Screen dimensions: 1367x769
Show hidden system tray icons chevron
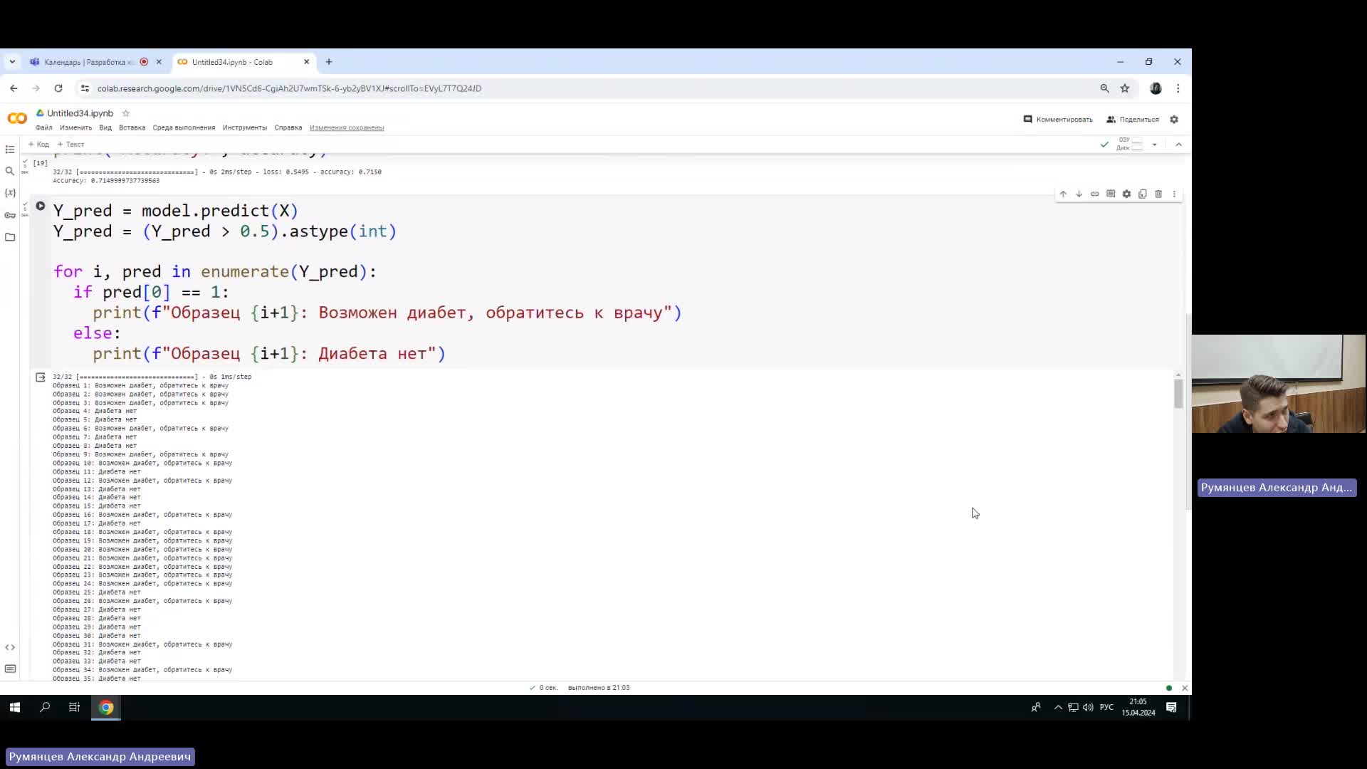click(x=1058, y=707)
